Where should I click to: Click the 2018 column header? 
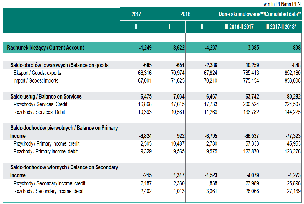pyautogui.click(x=185, y=14)
